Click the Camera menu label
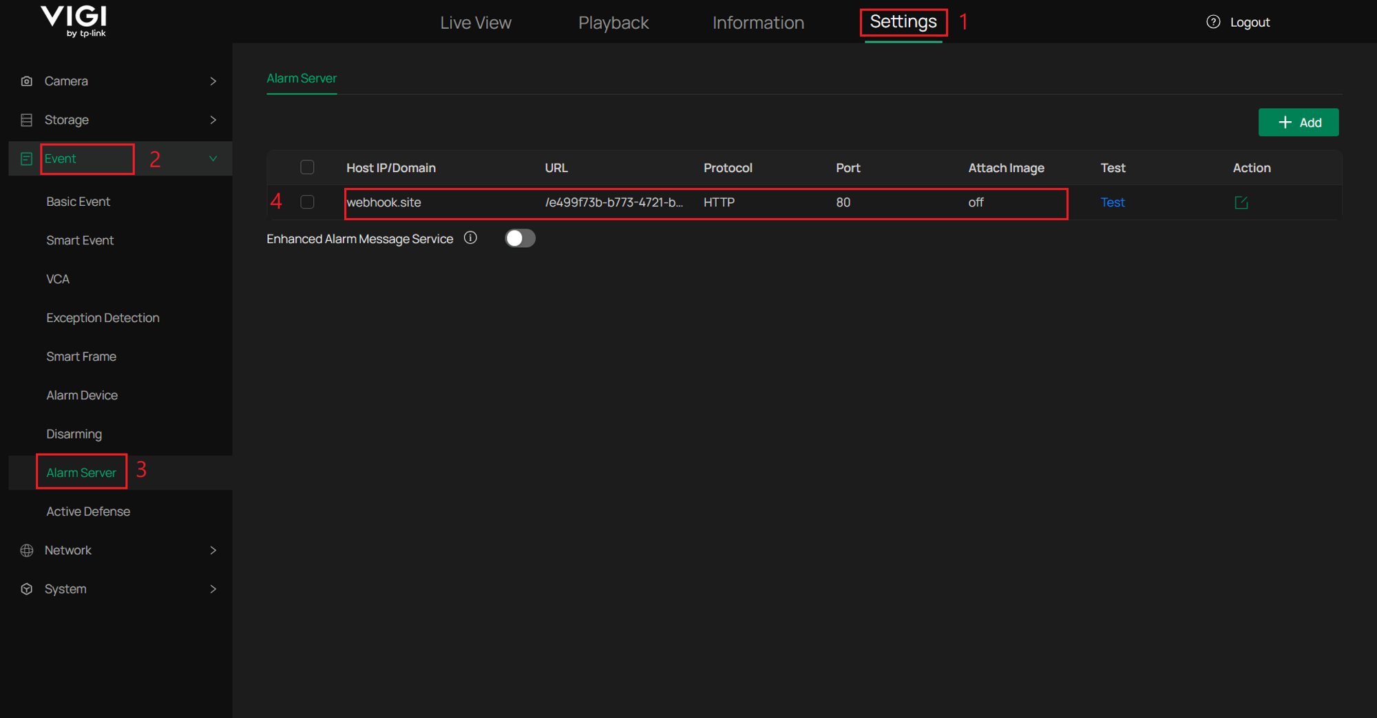 pyautogui.click(x=66, y=81)
